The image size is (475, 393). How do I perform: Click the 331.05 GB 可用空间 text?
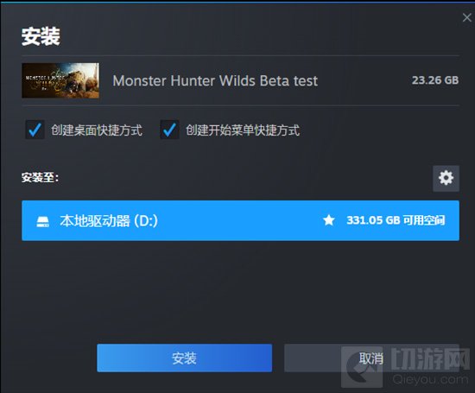(396, 220)
